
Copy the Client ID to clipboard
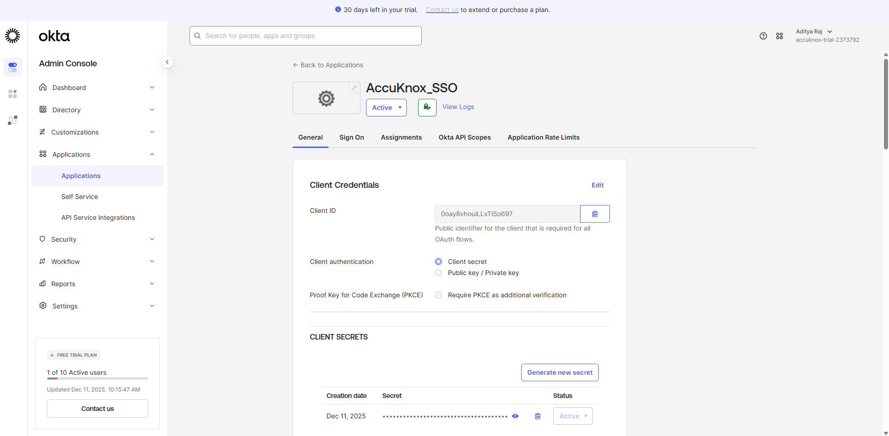[x=595, y=214]
